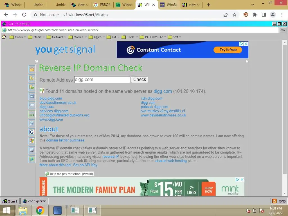Click the Remote Address input field
The image size is (288, 216).
pos(102,80)
